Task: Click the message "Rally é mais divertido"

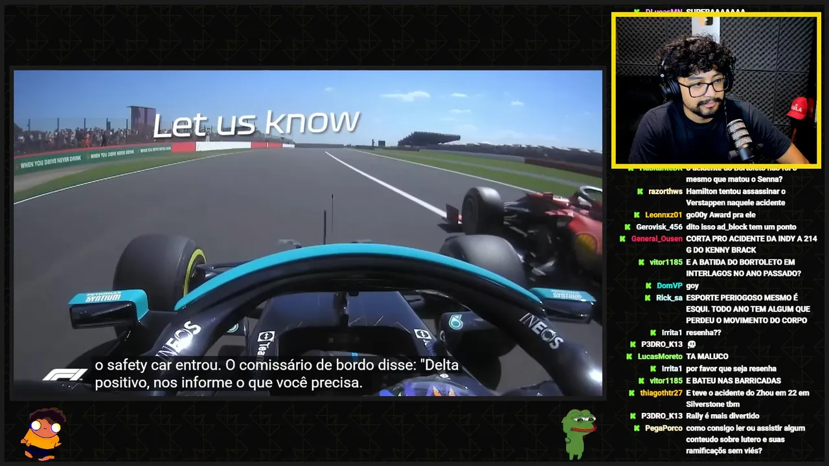Action: 723,416
